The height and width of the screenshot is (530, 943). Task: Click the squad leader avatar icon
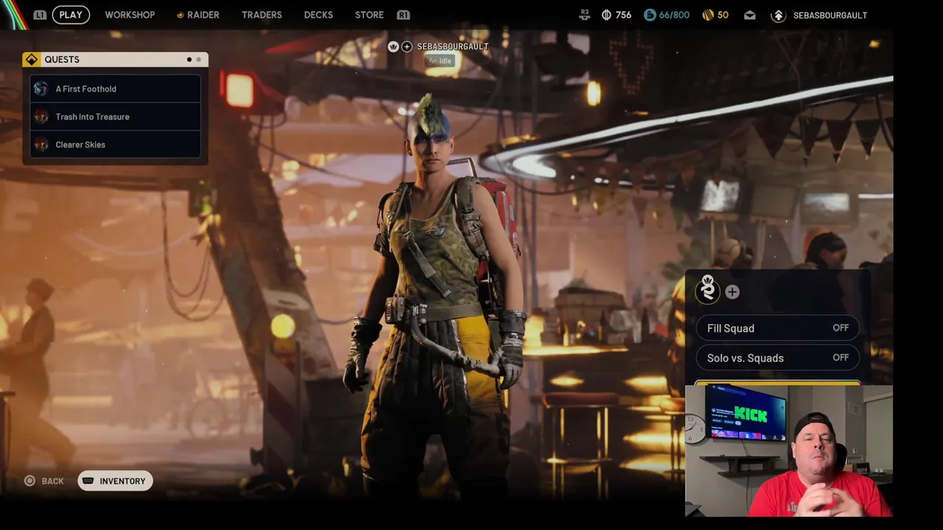point(708,289)
